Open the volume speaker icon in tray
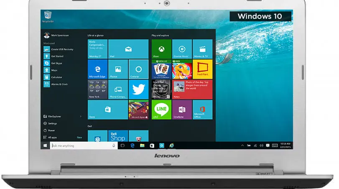This screenshot has height=189, width=339. (261, 146)
